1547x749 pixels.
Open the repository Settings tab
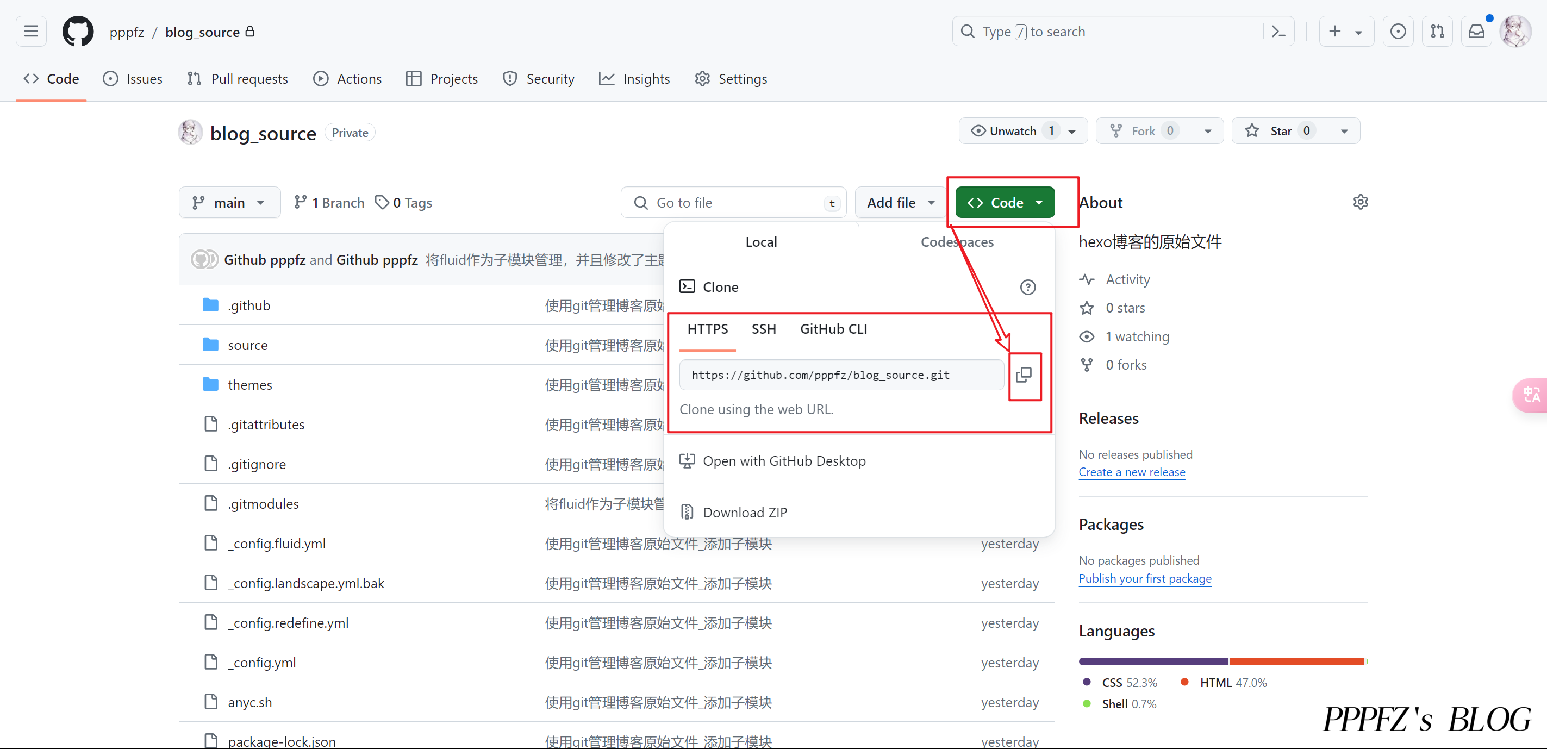pyautogui.click(x=731, y=79)
